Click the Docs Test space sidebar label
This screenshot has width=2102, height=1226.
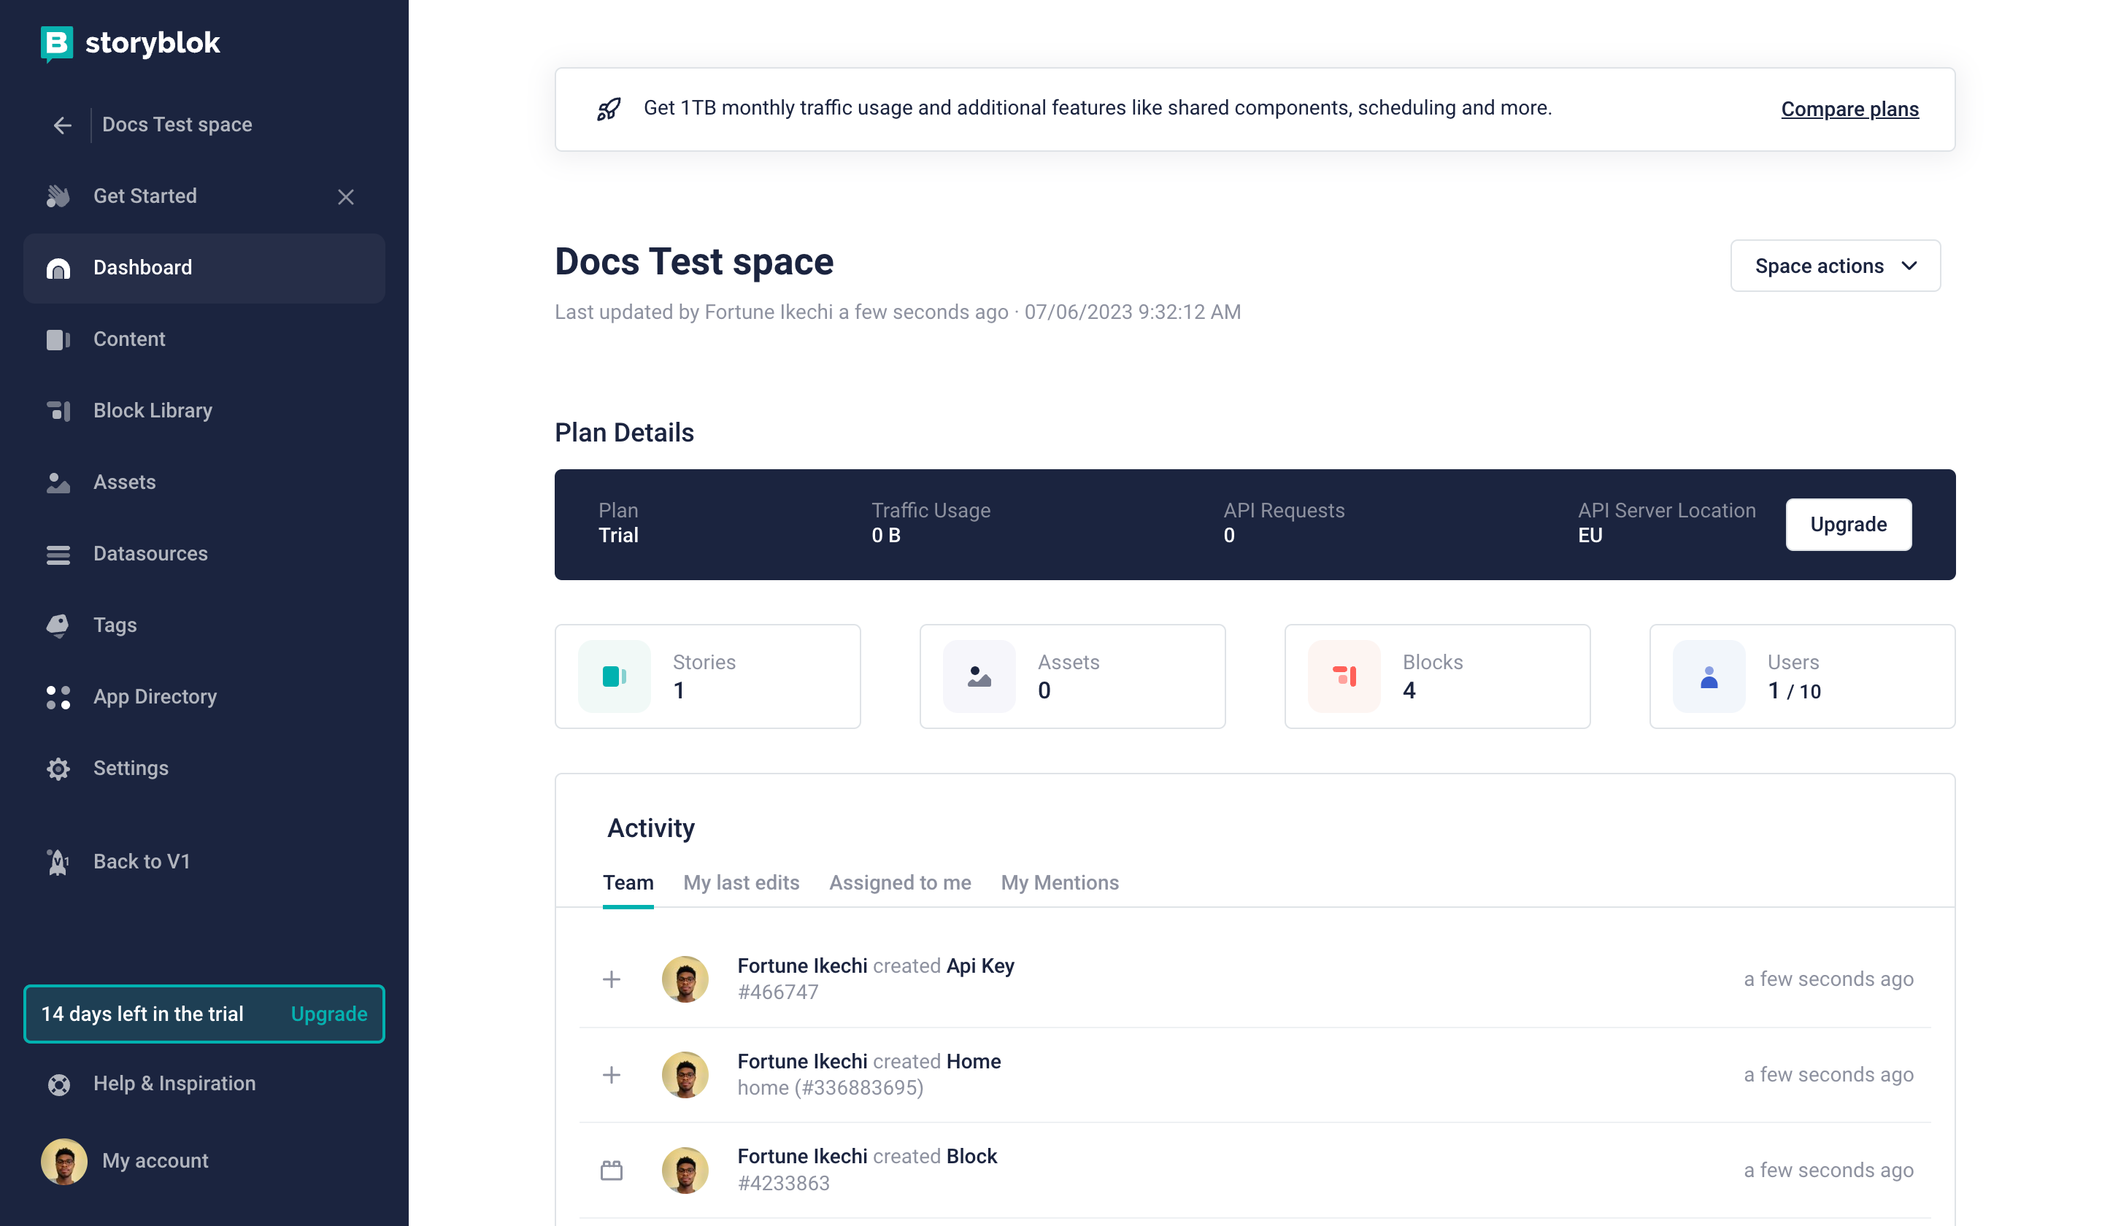tap(177, 125)
